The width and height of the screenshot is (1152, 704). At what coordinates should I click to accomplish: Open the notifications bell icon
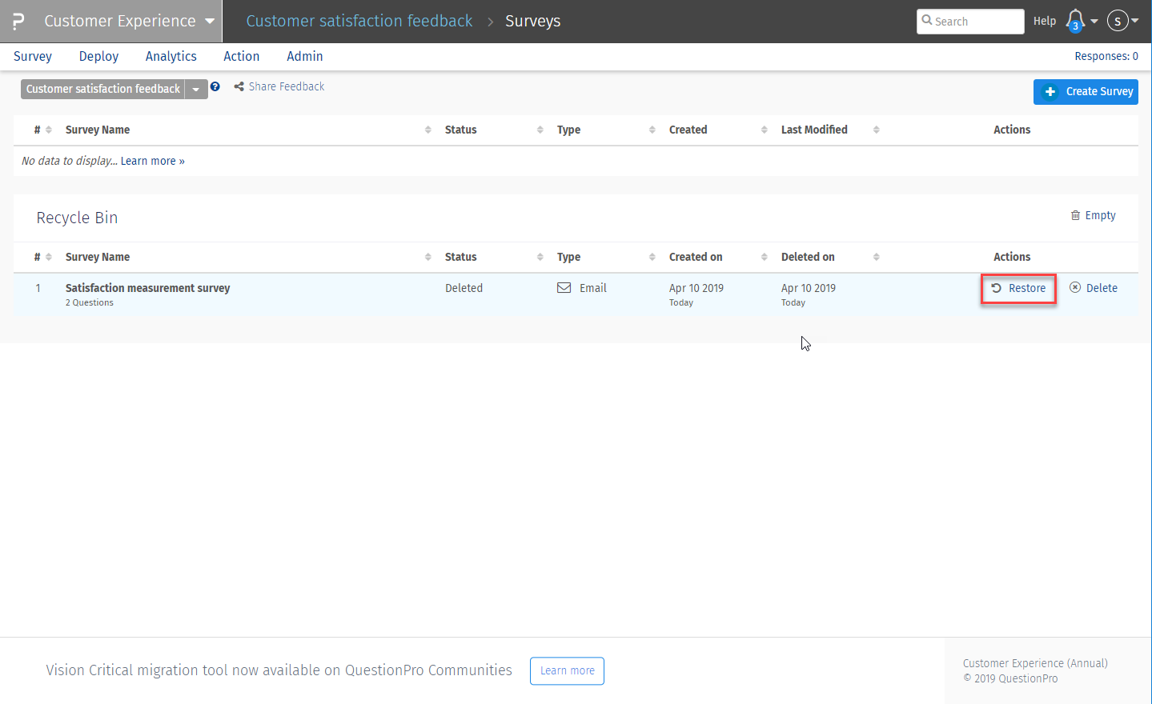[x=1075, y=20]
